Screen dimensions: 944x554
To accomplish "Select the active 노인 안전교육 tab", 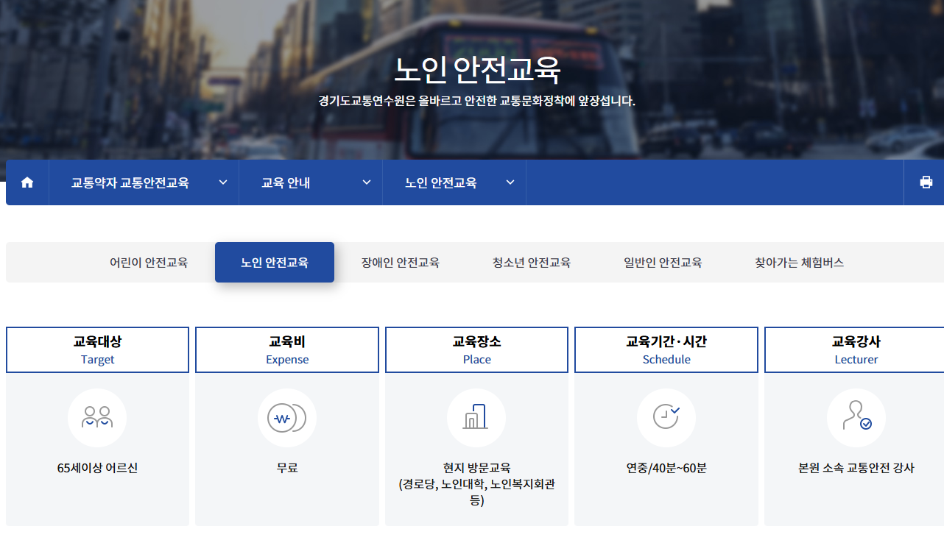I will coord(275,262).
